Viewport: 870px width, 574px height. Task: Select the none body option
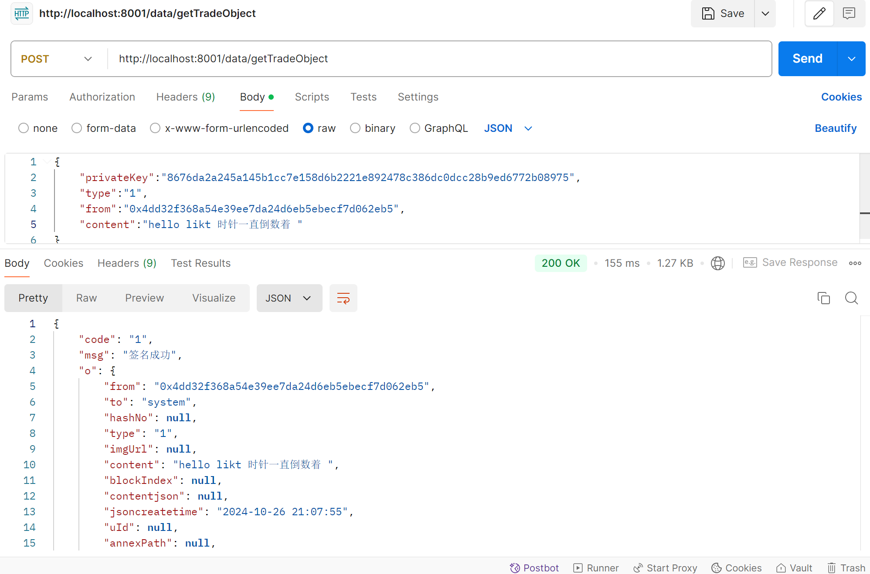pyautogui.click(x=24, y=128)
